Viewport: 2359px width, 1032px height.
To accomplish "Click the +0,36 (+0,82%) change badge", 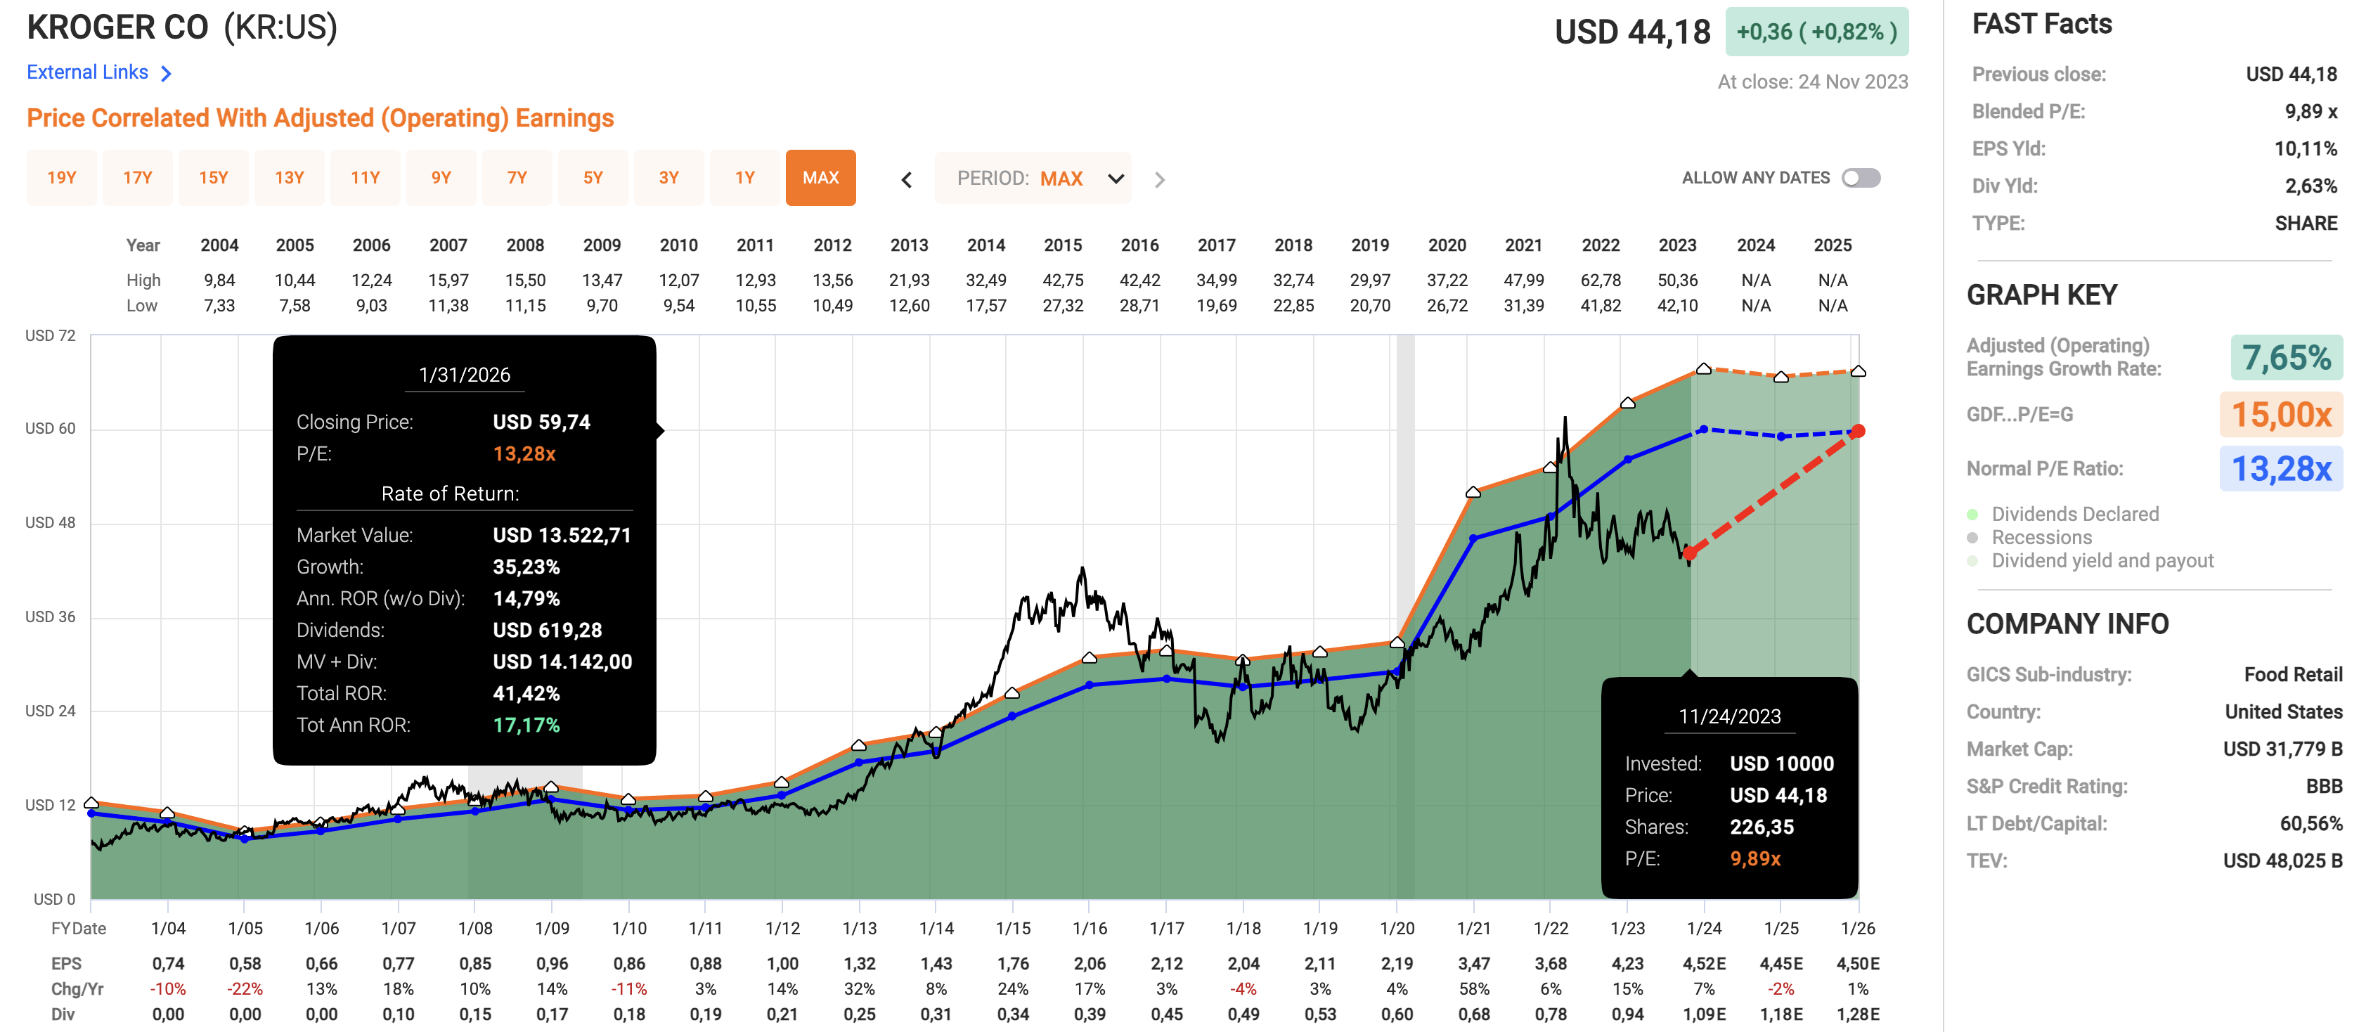I will coord(1817,32).
